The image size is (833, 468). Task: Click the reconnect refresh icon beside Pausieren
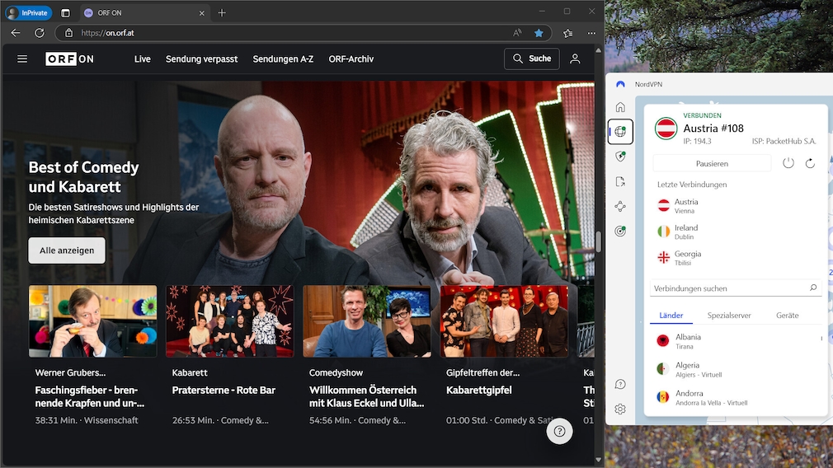point(810,163)
